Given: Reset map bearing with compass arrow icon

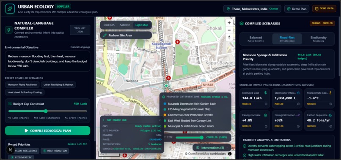Looking at the screenshot, I should click(229, 37).
